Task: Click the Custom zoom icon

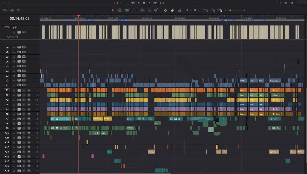Action: (220, 10)
